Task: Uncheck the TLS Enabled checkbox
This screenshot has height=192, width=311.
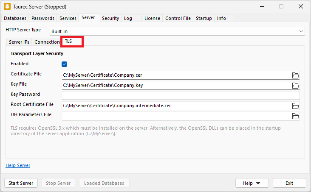Action: pyautogui.click(x=64, y=64)
